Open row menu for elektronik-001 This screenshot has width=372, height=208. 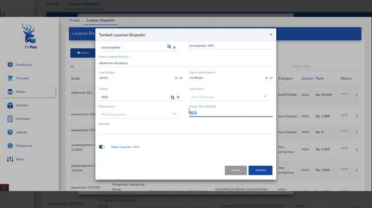point(357,95)
